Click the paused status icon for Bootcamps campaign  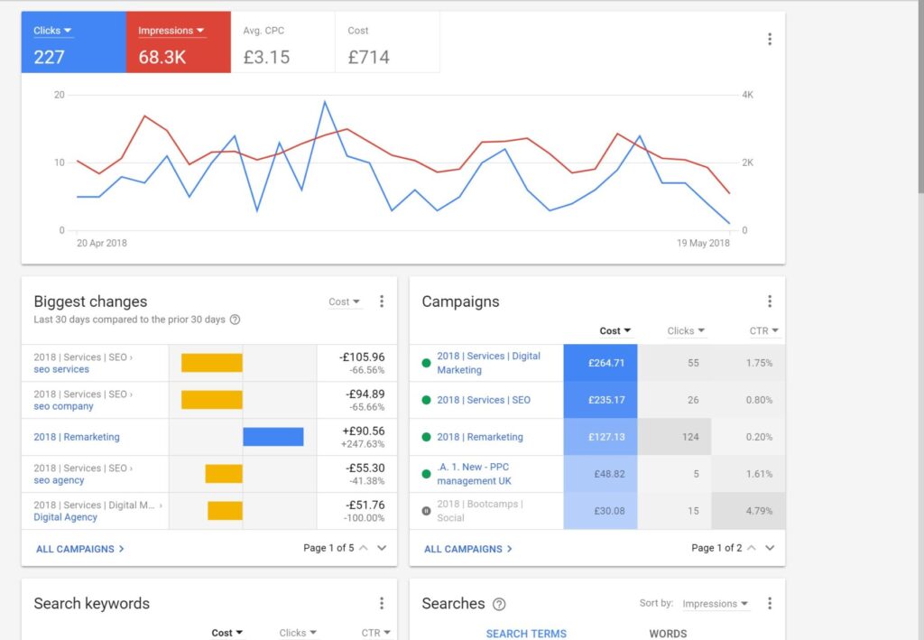(x=427, y=511)
